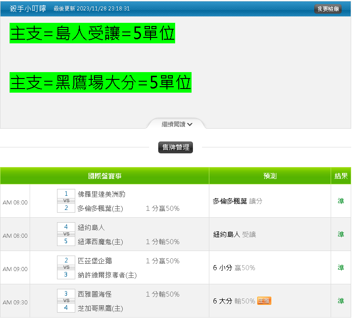Open the 售牌管理 button
Image resolution: width=353 pixels, height=319 pixels.
click(x=176, y=147)
